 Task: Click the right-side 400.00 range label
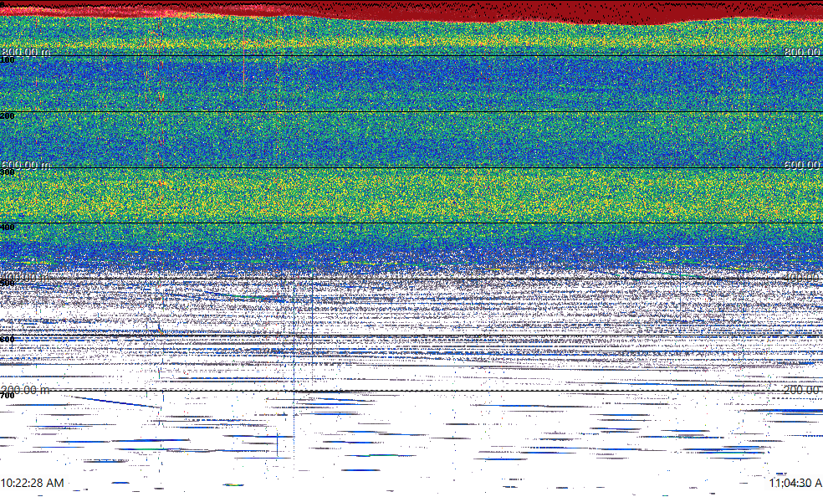click(803, 277)
